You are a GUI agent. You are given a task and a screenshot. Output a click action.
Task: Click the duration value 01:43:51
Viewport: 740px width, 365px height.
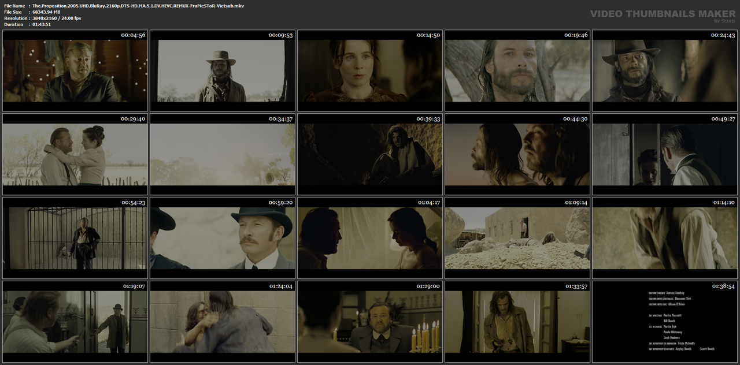click(42, 24)
